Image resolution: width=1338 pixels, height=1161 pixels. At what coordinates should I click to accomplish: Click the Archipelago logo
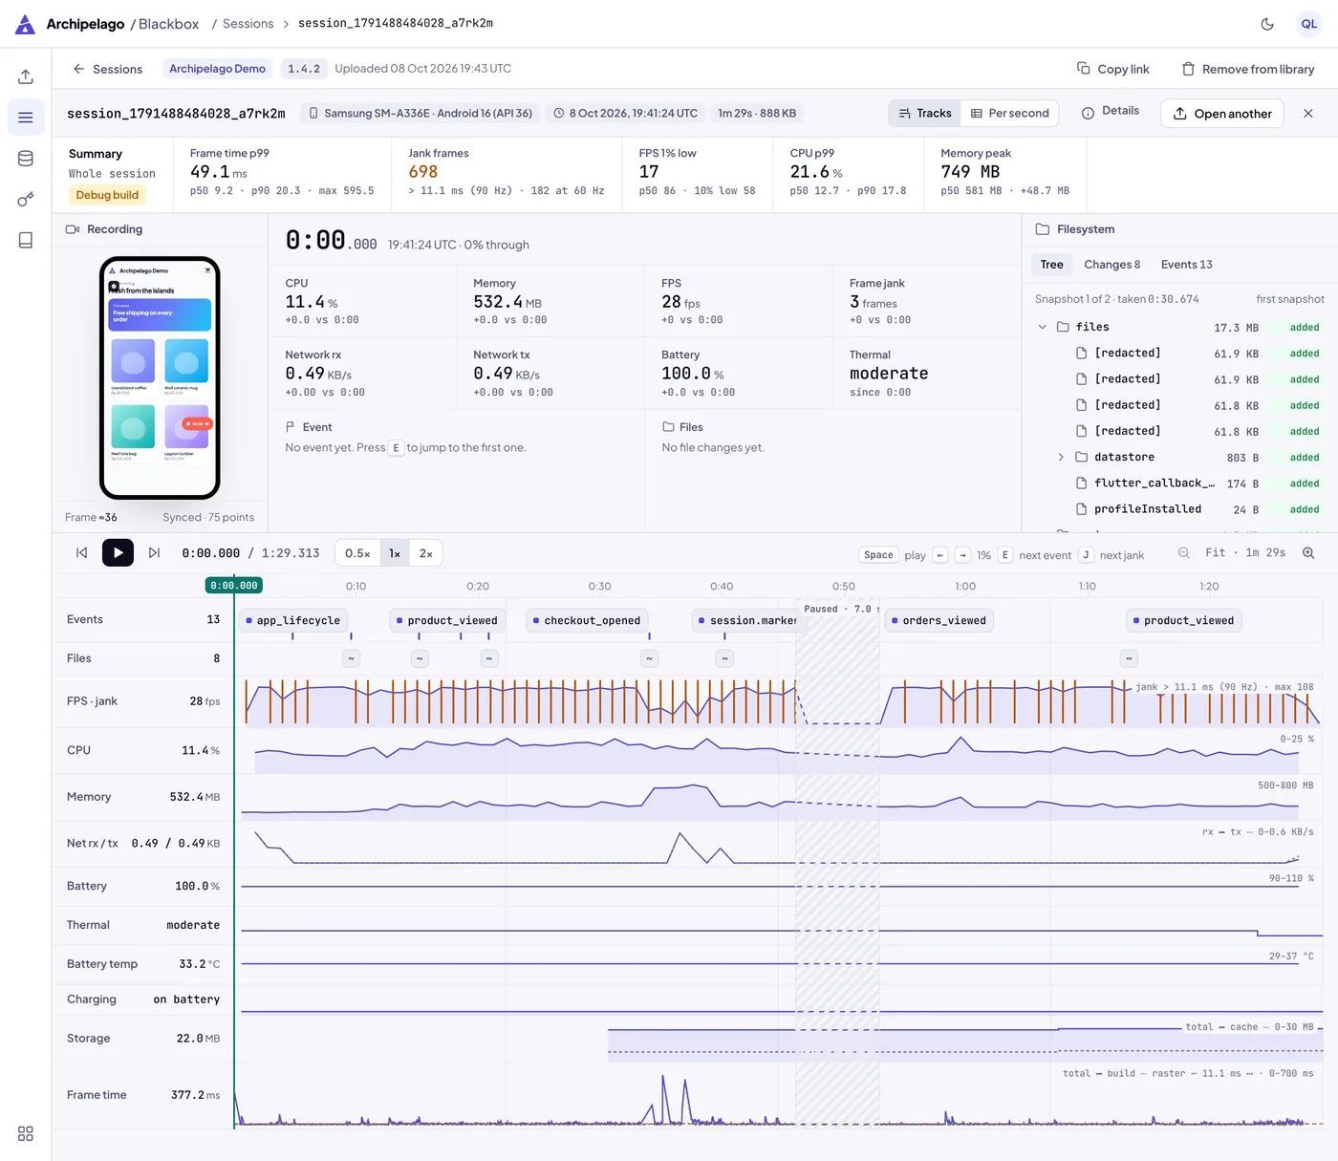(26, 24)
